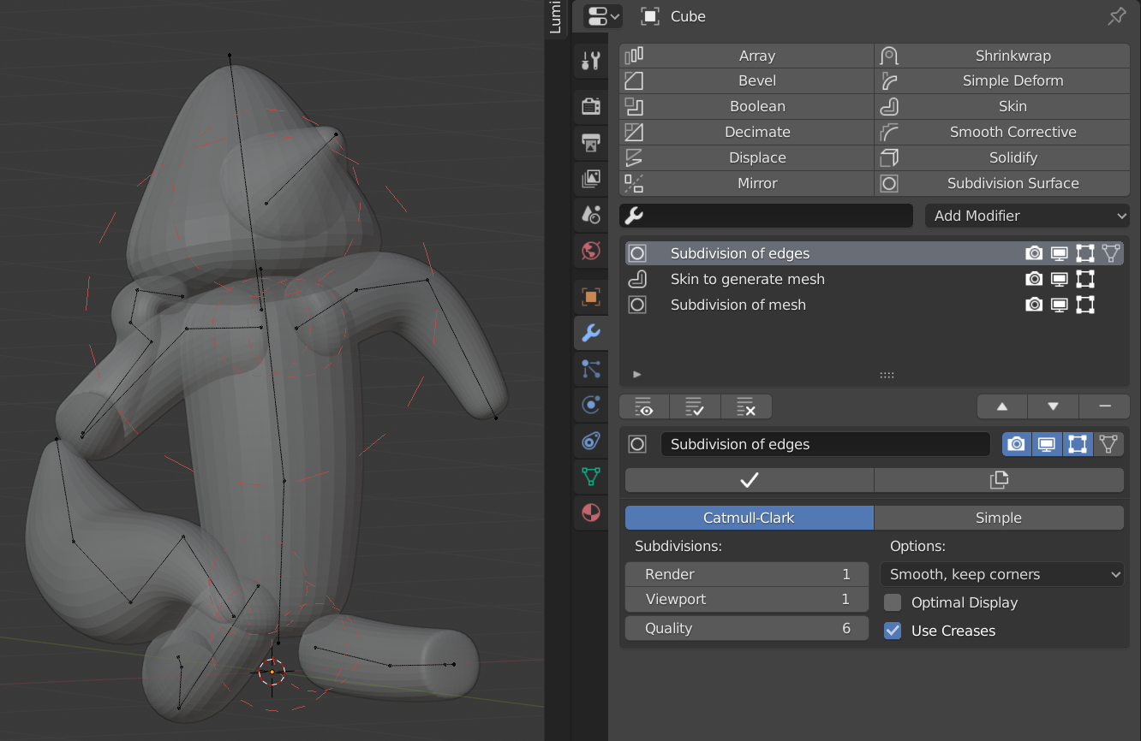Open the green Object Data properties tab
The height and width of the screenshot is (741, 1141).
click(x=590, y=477)
